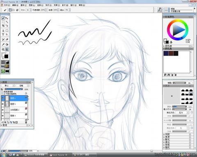
Task: Select the Paint Bucket tool
Action: tap(7, 45)
